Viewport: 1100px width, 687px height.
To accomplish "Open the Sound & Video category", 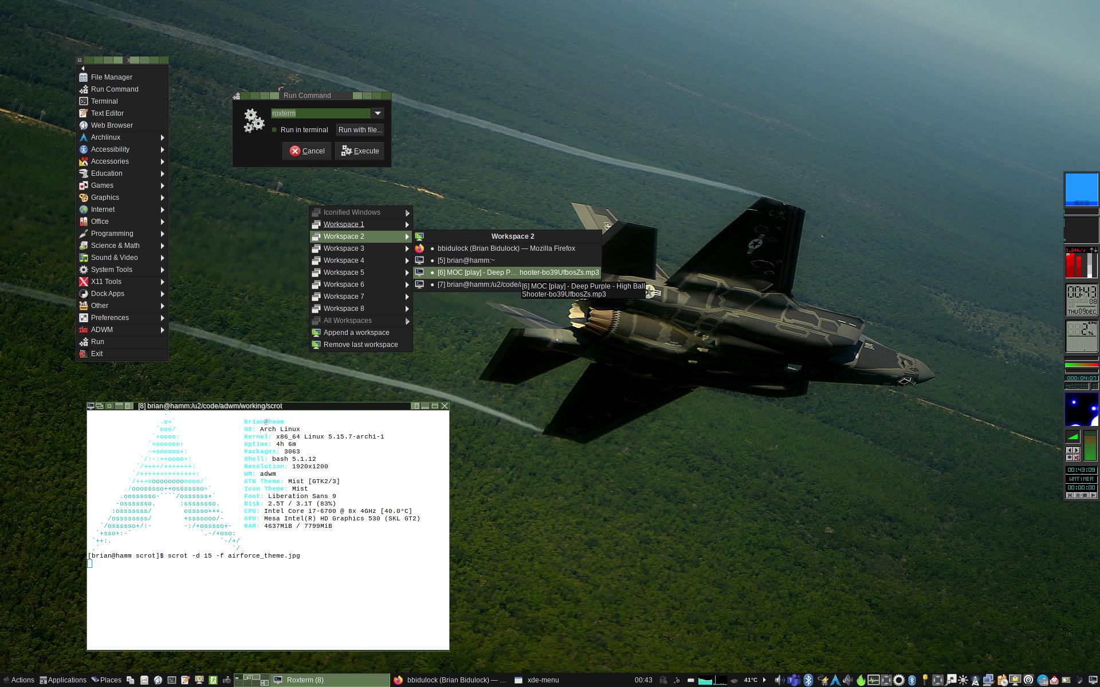I will 122,258.
